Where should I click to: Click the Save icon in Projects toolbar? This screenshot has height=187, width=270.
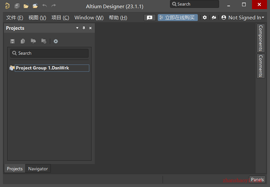(12, 41)
